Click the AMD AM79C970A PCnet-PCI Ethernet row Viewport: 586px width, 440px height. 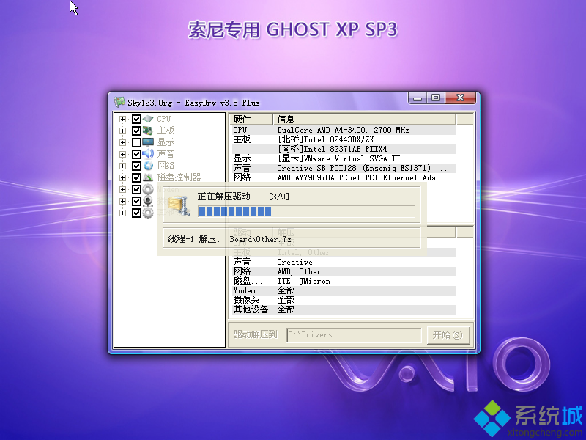point(343,177)
